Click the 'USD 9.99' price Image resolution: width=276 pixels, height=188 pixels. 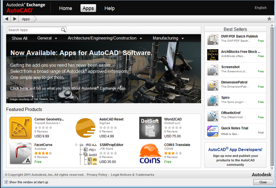tap(42, 136)
